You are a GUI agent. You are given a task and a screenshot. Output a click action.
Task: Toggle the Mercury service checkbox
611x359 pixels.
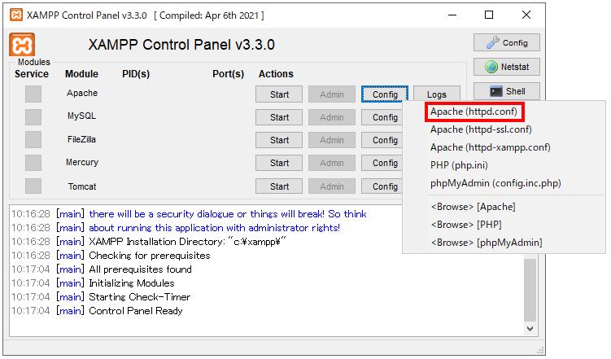coord(33,163)
